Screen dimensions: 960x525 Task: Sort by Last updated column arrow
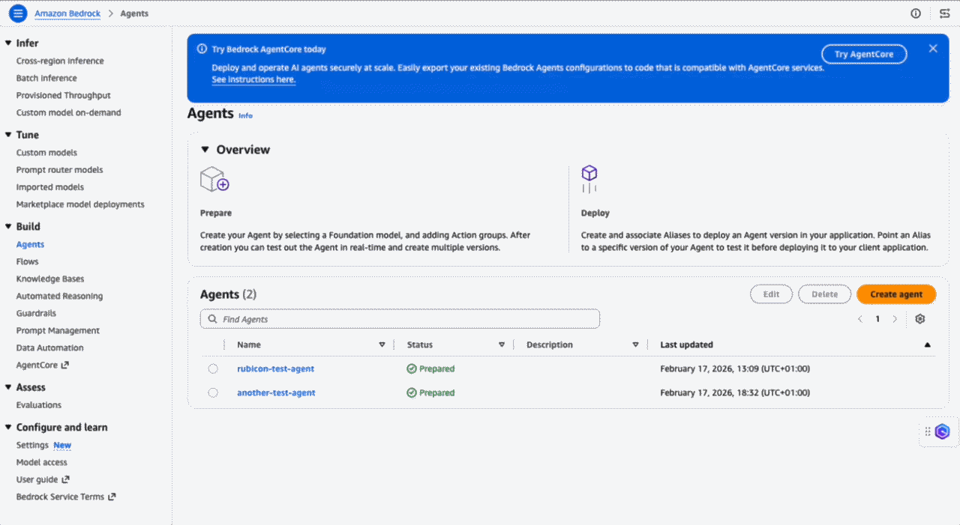click(x=927, y=345)
